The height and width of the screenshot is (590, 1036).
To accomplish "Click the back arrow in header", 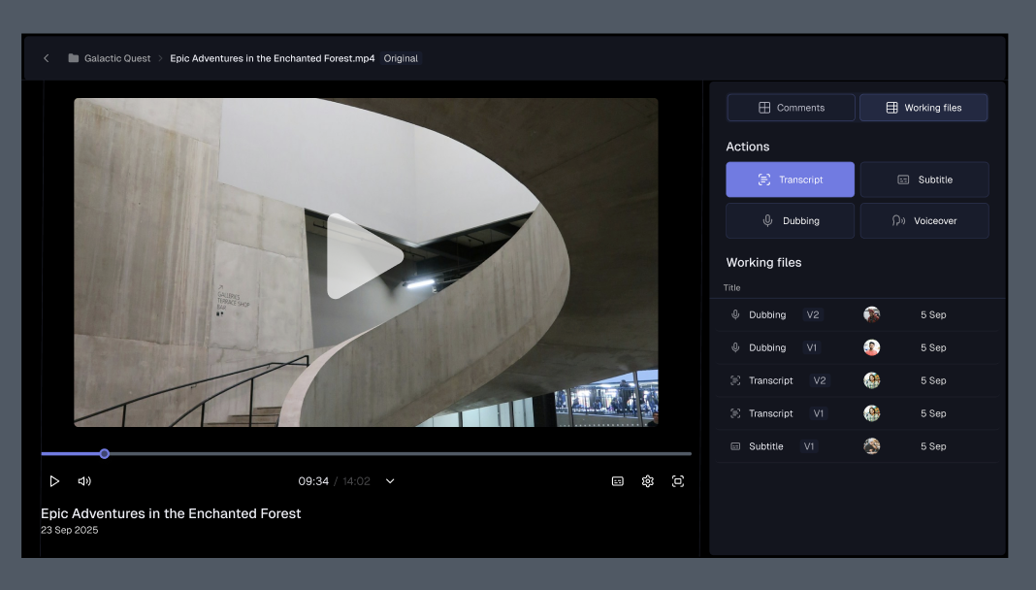I will [46, 58].
